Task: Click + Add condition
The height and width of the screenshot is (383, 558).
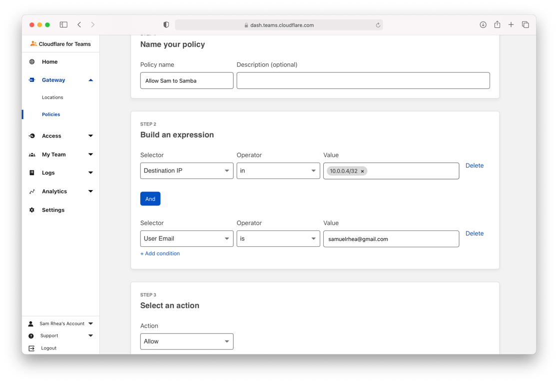Action: coord(160,253)
